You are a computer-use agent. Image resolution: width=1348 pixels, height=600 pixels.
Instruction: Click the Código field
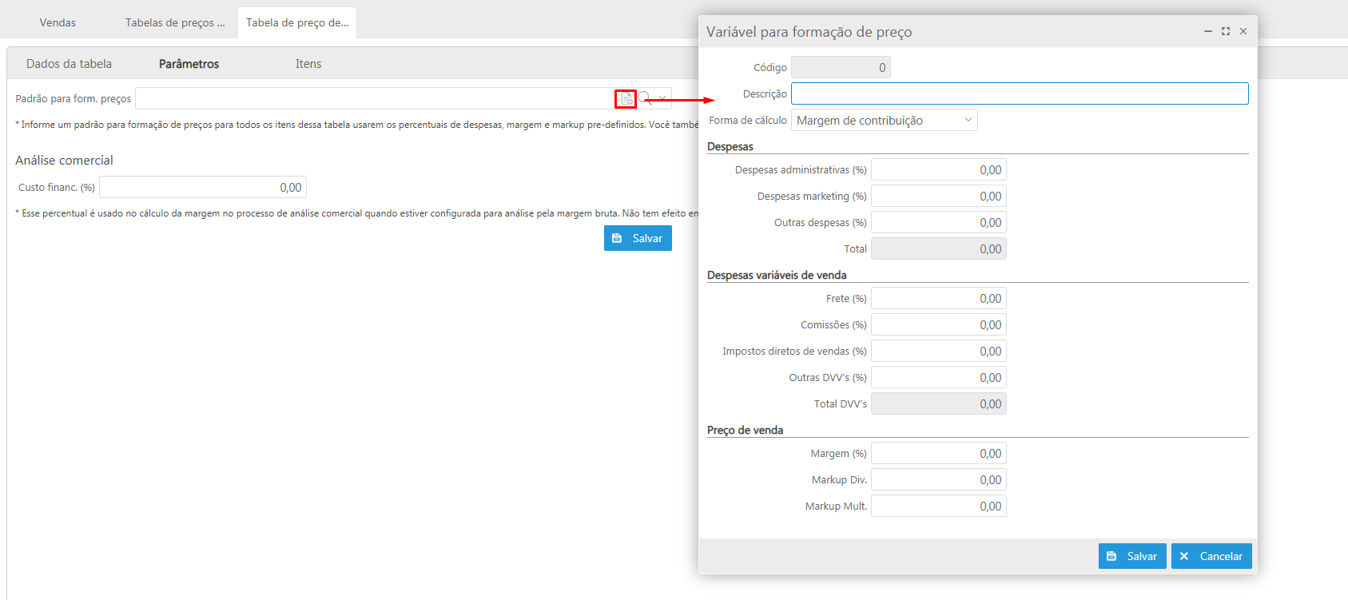click(x=841, y=67)
